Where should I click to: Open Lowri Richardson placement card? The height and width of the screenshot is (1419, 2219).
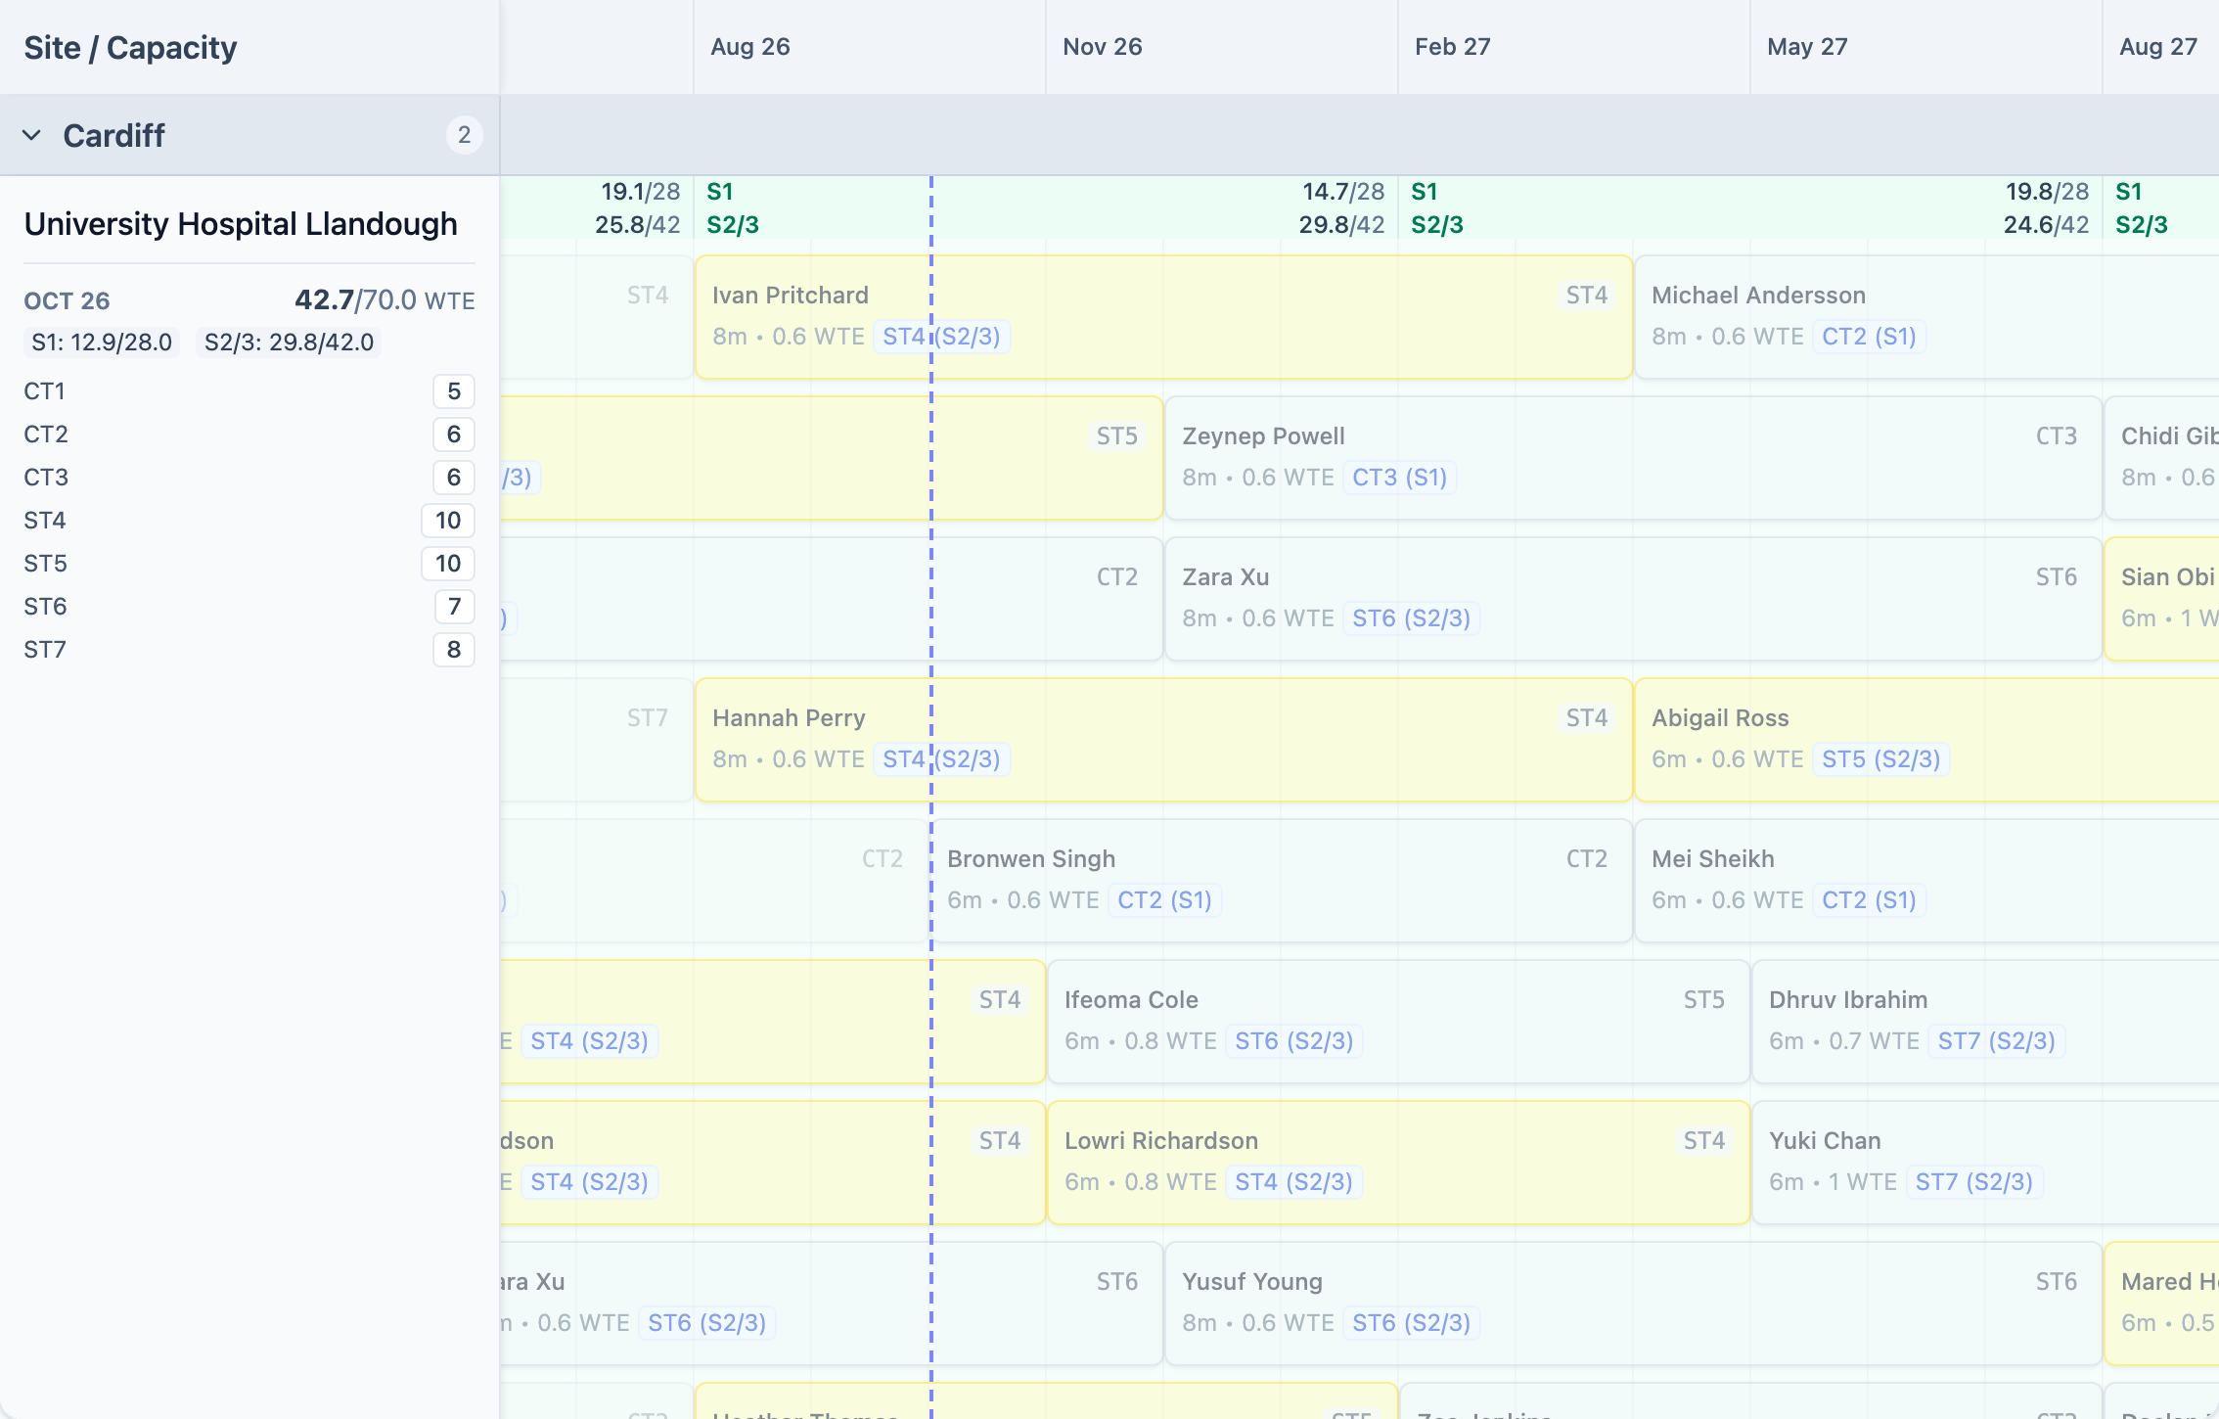1398,1163
